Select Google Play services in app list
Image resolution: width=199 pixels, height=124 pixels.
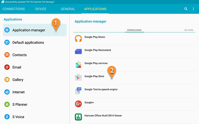134,65
